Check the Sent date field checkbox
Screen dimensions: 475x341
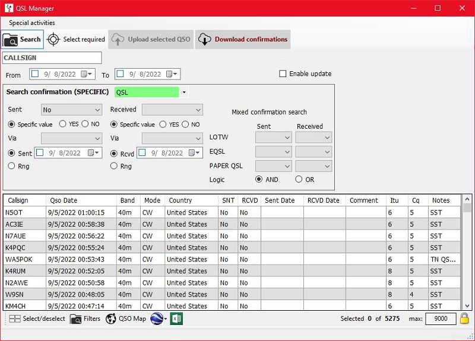pyautogui.click(x=40, y=152)
